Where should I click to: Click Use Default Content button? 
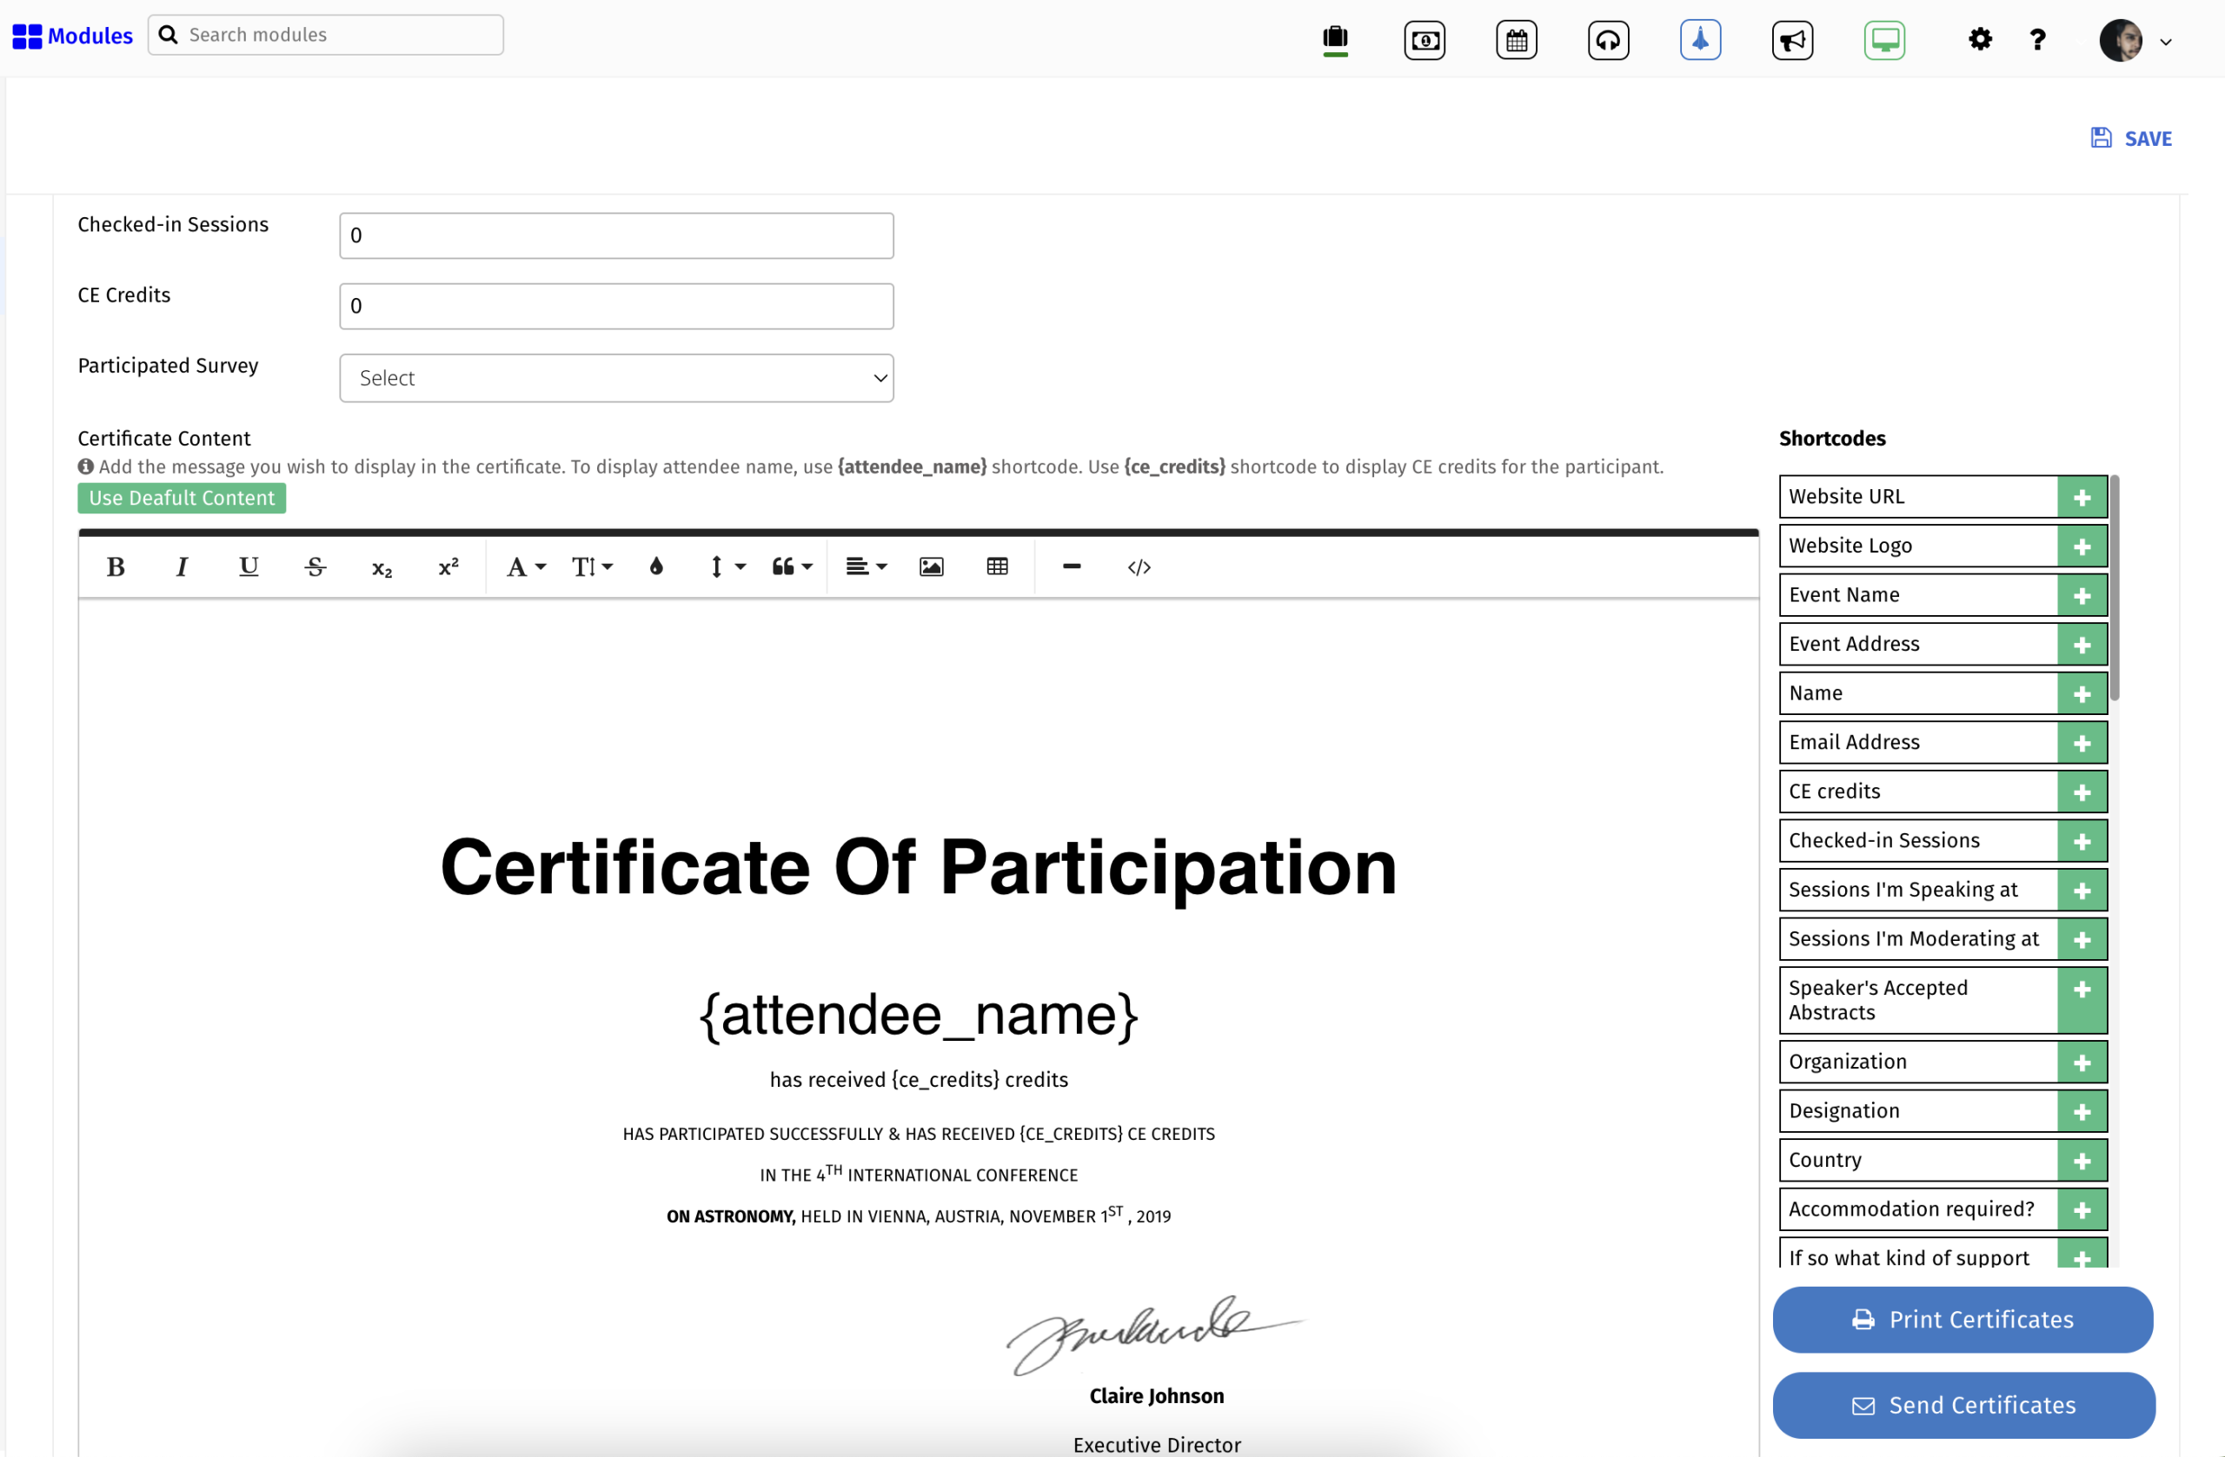[x=182, y=498]
